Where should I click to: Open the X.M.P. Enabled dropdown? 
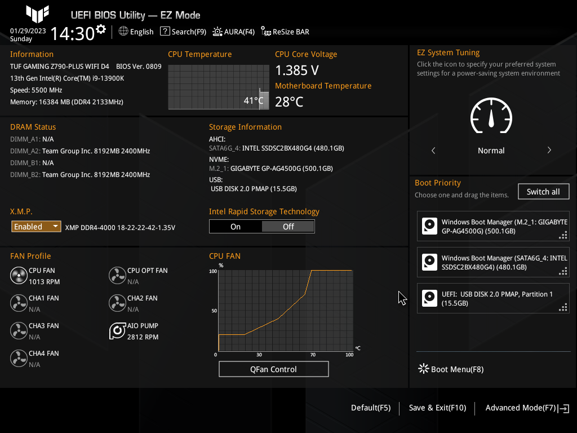click(36, 226)
